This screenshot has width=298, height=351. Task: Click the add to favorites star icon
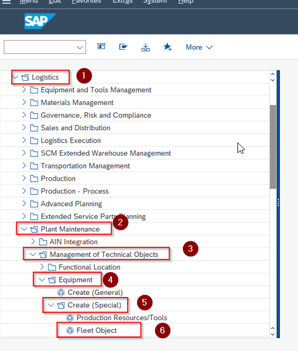(168, 47)
